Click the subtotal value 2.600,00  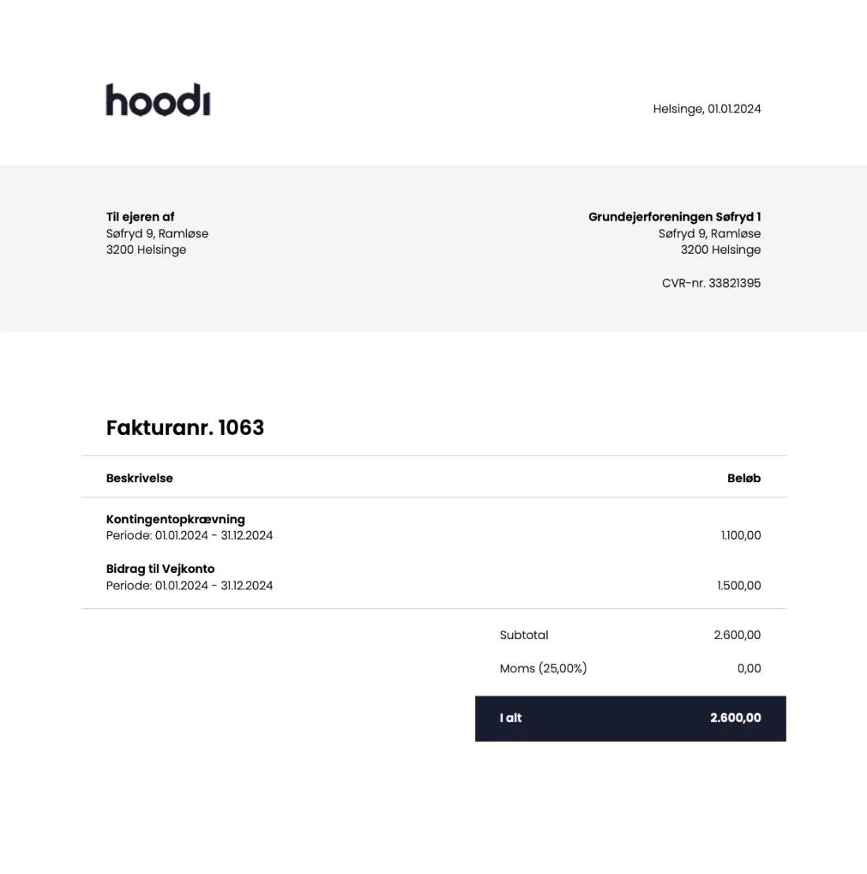[x=737, y=635]
